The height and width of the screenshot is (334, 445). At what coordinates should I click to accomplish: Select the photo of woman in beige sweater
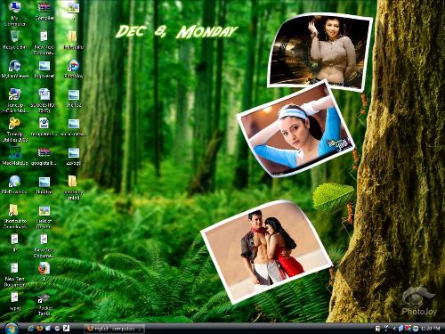(x=320, y=52)
